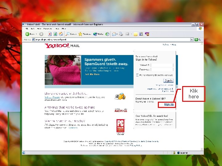Click the Screening link in PC Magazine text
This screenshot has height=166, width=222.
(73, 128)
